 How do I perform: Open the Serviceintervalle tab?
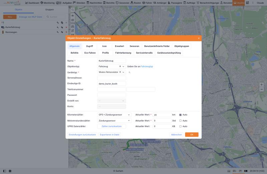(144, 53)
